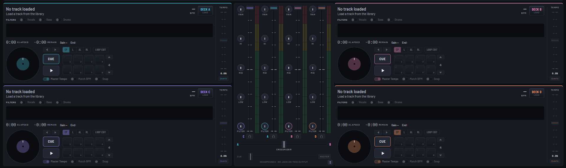The image size is (566, 168).
Task: Disable Master Tempo on Deck D
Action: click(377, 162)
